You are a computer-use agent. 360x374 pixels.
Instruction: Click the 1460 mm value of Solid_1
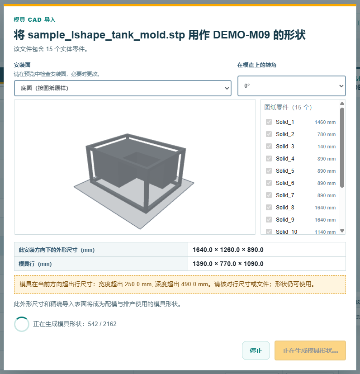click(x=325, y=122)
